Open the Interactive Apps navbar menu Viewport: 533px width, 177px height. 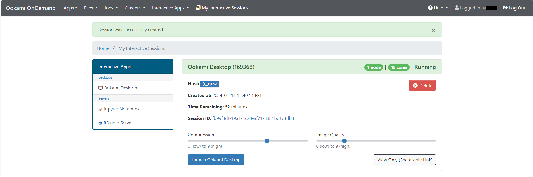pyautogui.click(x=170, y=8)
